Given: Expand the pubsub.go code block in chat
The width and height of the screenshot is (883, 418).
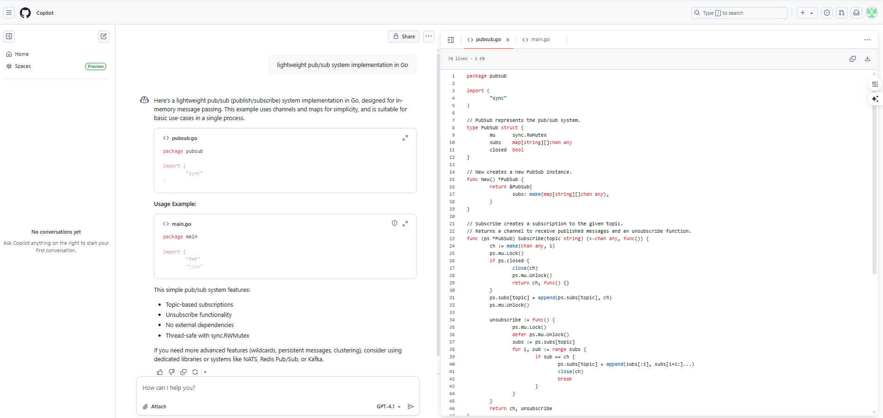Looking at the screenshot, I should 405,138.
